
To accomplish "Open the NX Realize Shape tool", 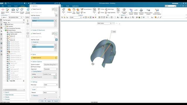I will click(x=124, y=11).
